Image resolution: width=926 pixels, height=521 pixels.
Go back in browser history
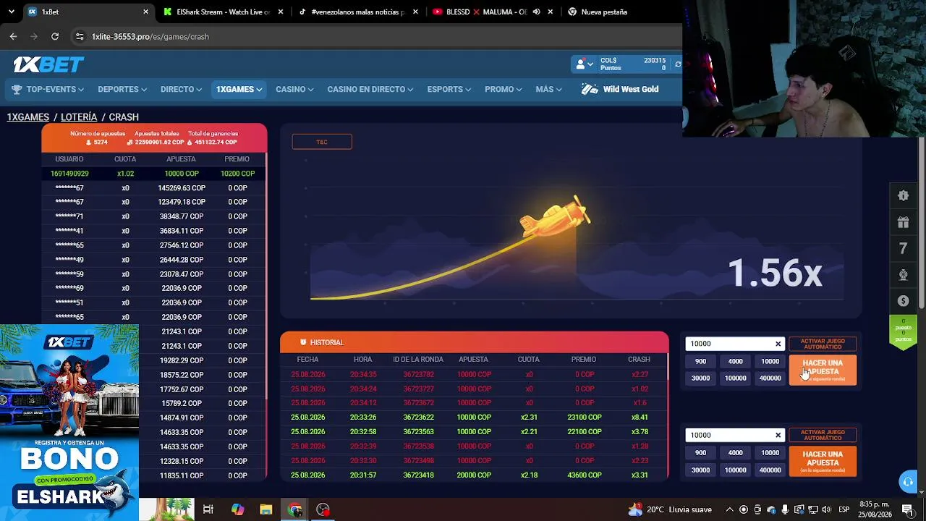point(13,36)
